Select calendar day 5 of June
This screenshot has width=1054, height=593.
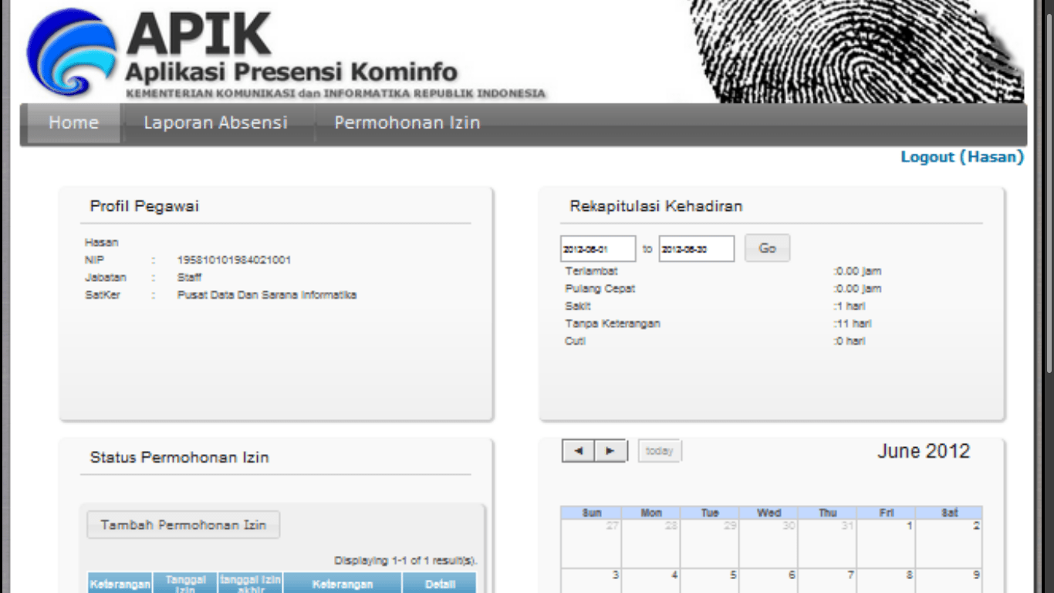tap(709, 581)
